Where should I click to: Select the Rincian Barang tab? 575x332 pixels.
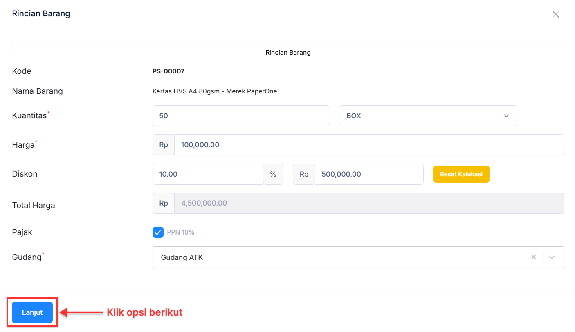coord(288,53)
